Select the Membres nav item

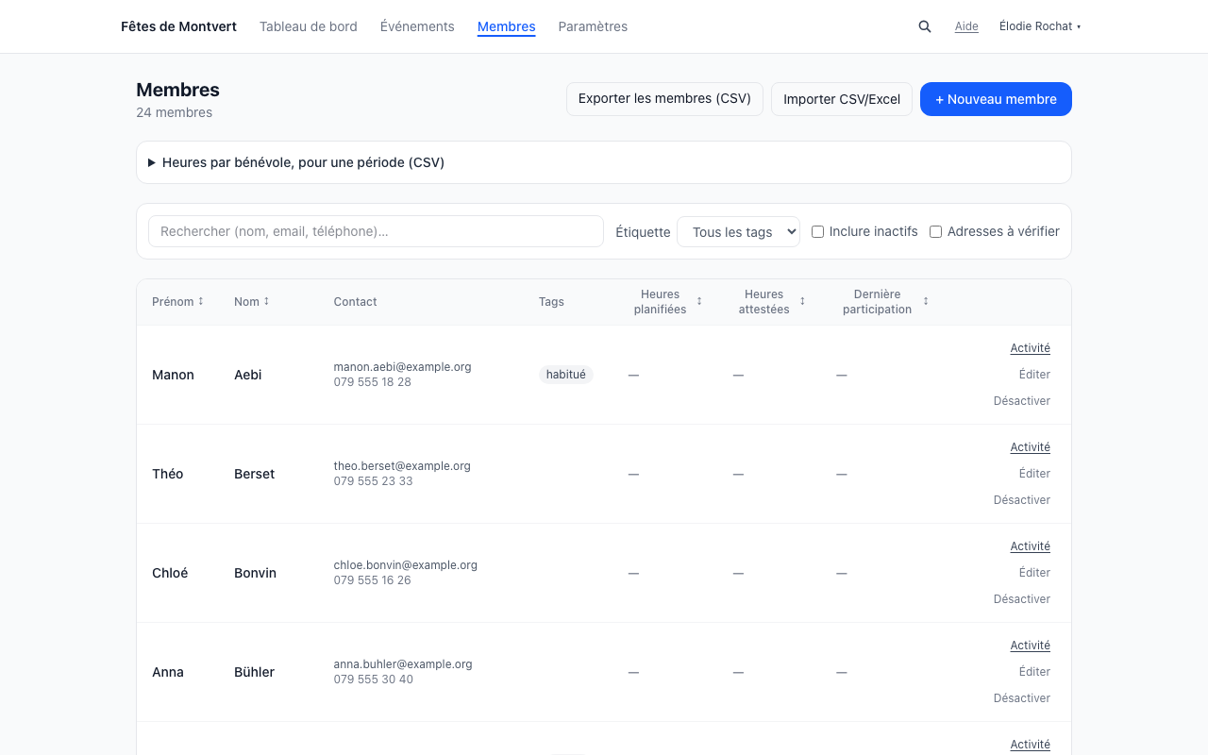point(507,26)
